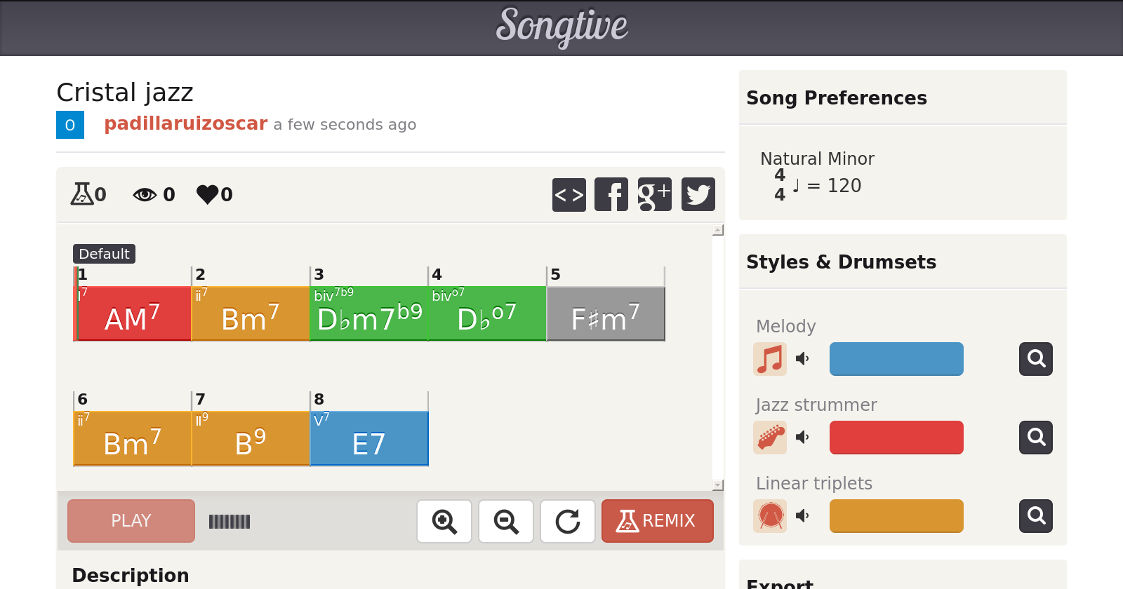The image size is (1123, 589).
Task: Search drumsets for Linear triplets
Action: [1036, 516]
